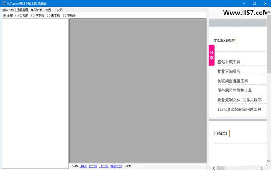The width and height of the screenshot is (271, 170).
Task: Click the app icon in title bar
Action: click(4, 3)
